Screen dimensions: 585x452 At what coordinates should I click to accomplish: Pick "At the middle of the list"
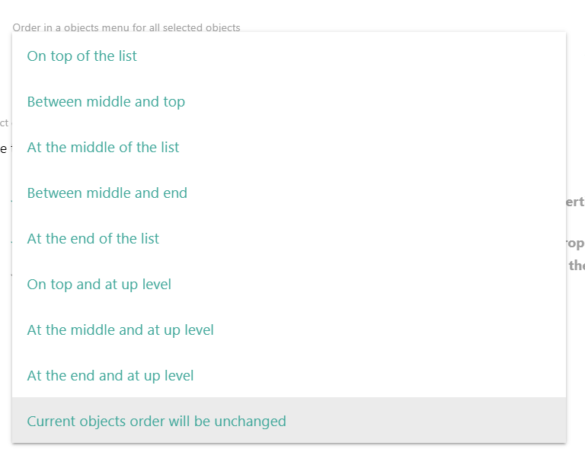[103, 147]
